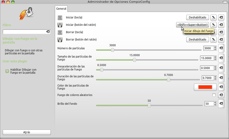Open the General tab
The image size is (229, 139).
coord(61,9)
